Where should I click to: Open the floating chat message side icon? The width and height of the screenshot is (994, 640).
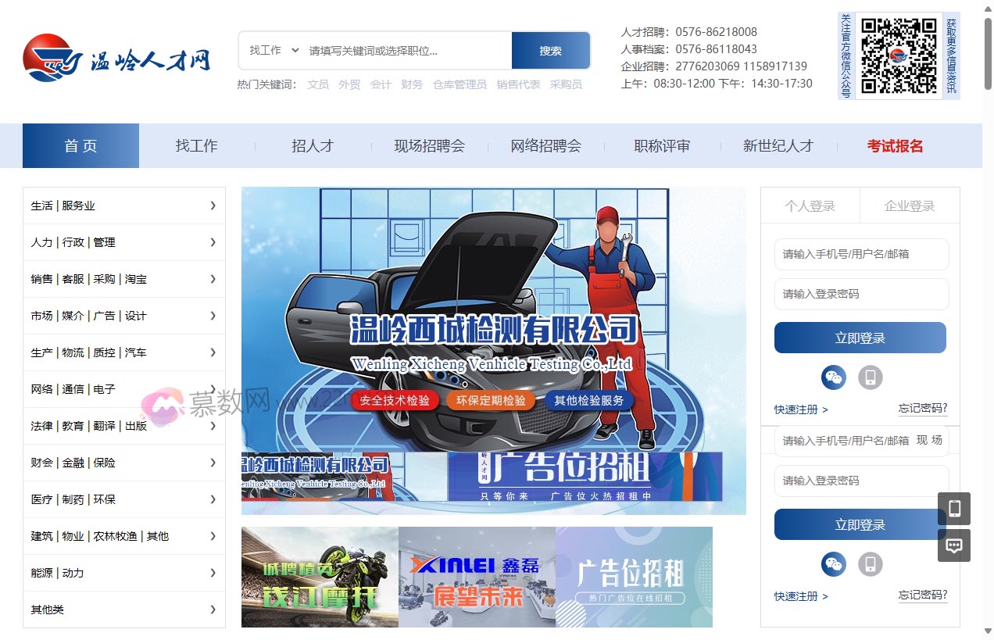[953, 545]
